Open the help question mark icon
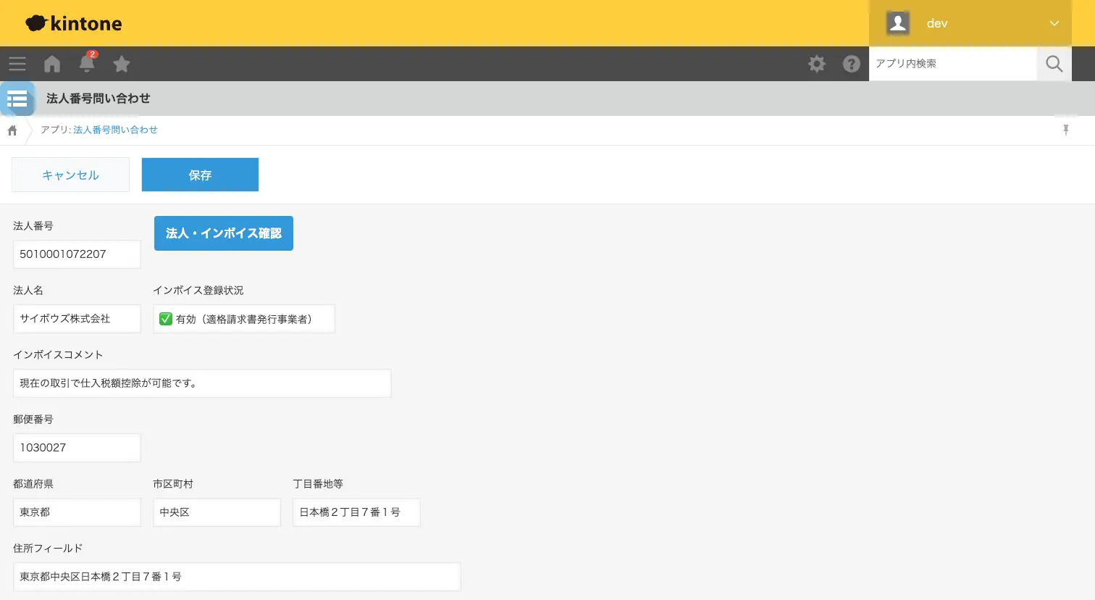This screenshot has width=1095, height=600. click(852, 64)
